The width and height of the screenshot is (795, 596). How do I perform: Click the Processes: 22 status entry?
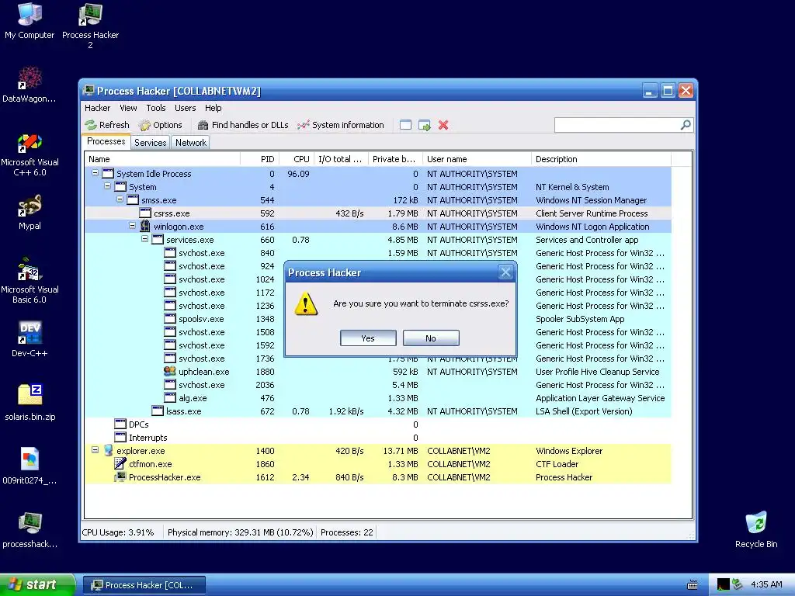347,532
